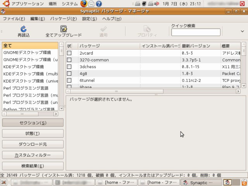The height and width of the screenshot is (186, 248).
Task: Open the システム panel menu
Action: (x=70, y=3)
